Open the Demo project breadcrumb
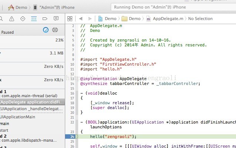This screenshot has height=148, width=236. point(107,19)
